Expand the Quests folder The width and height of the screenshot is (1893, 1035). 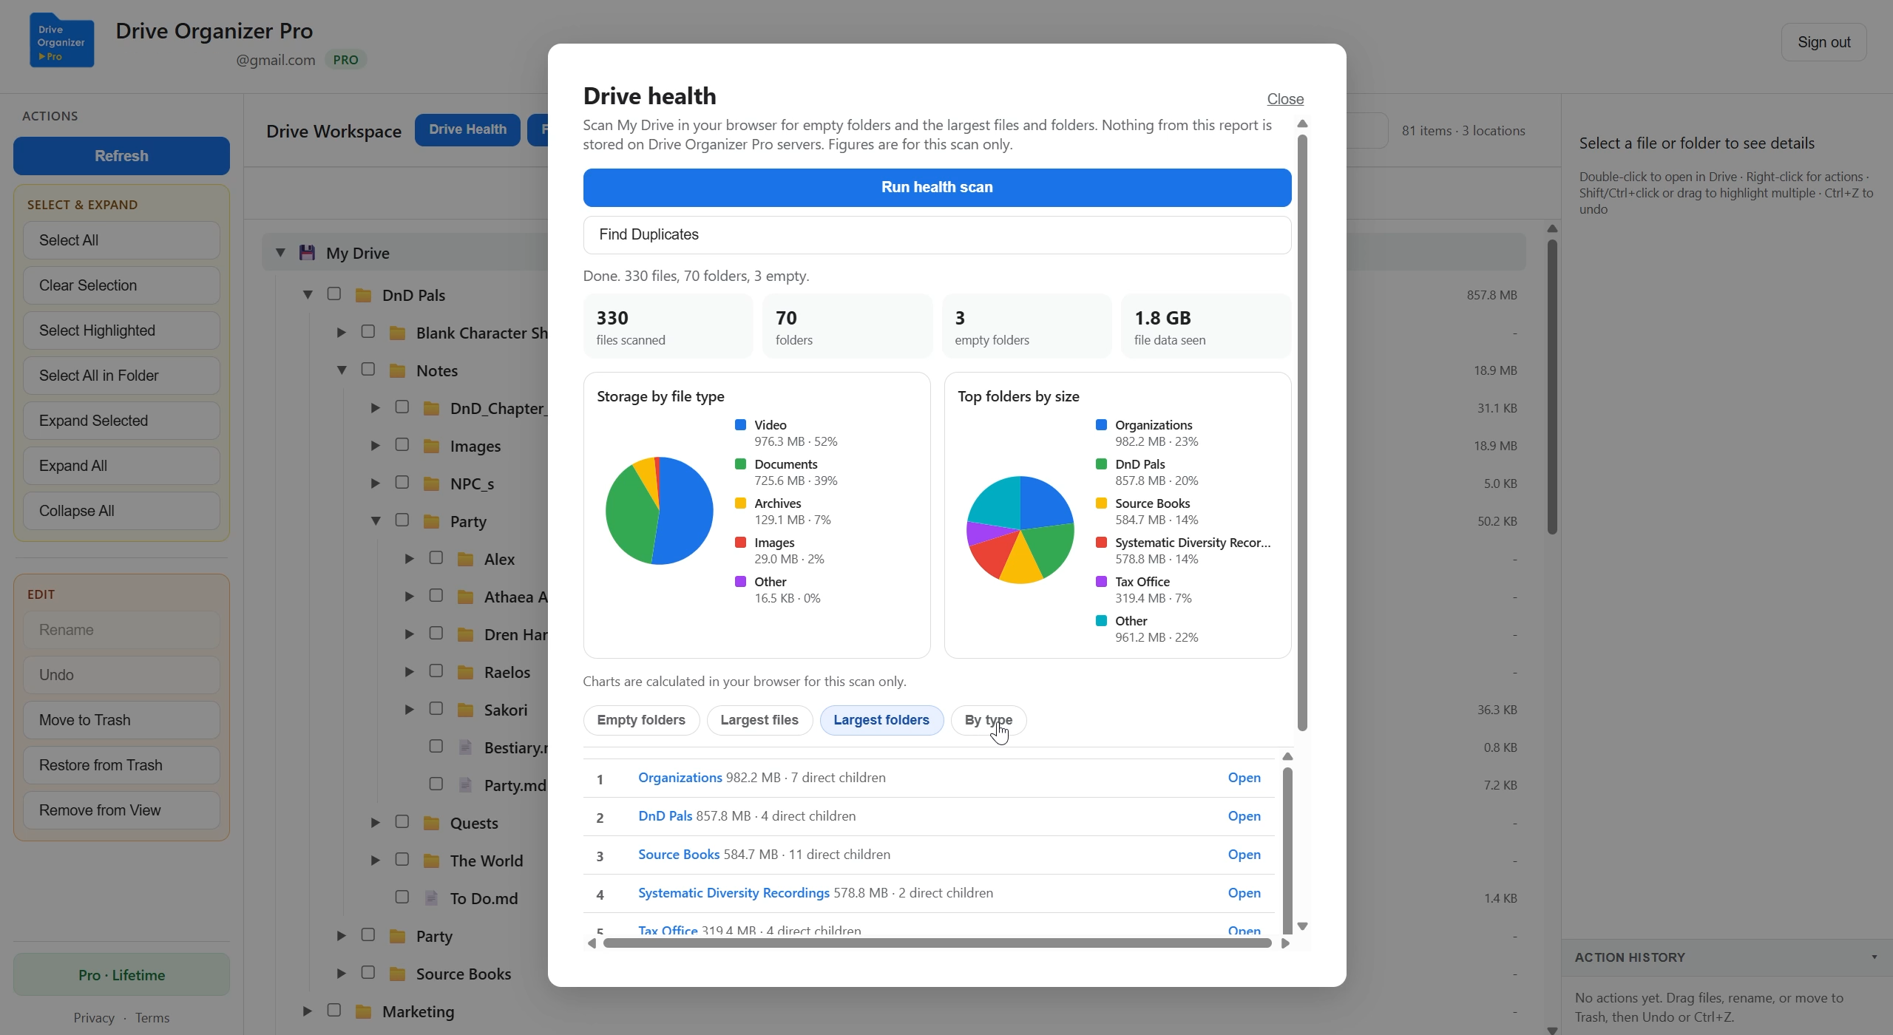(x=376, y=823)
